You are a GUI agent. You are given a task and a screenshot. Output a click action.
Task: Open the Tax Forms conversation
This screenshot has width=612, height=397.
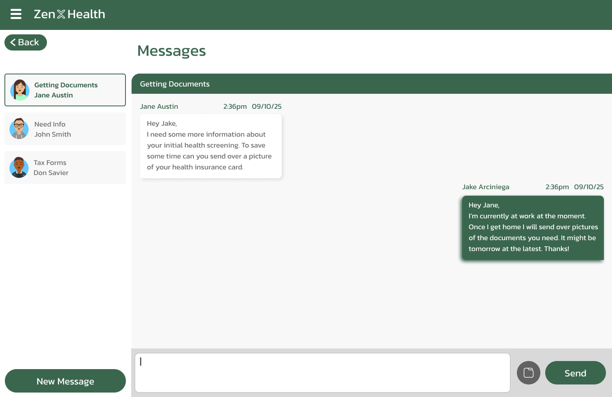tap(65, 167)
